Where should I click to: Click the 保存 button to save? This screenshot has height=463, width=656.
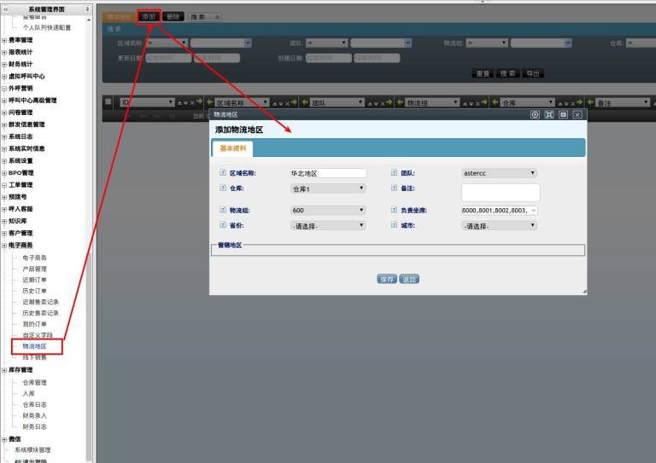[387, 279]
